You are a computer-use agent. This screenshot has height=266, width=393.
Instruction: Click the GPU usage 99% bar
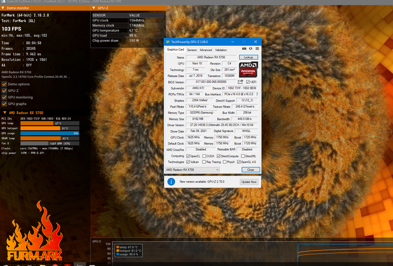50,134
